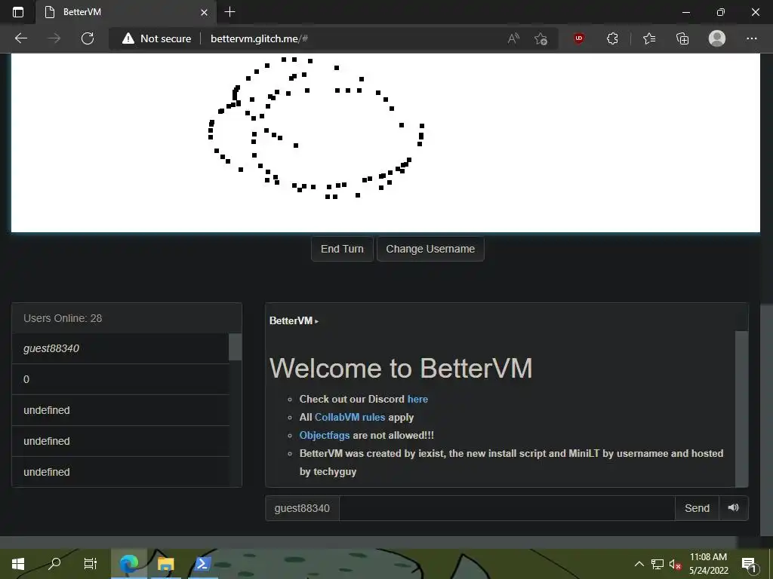Screen dimensions: 773x579
Task: Click the End Turn button
Action: (x=342, y=249)
